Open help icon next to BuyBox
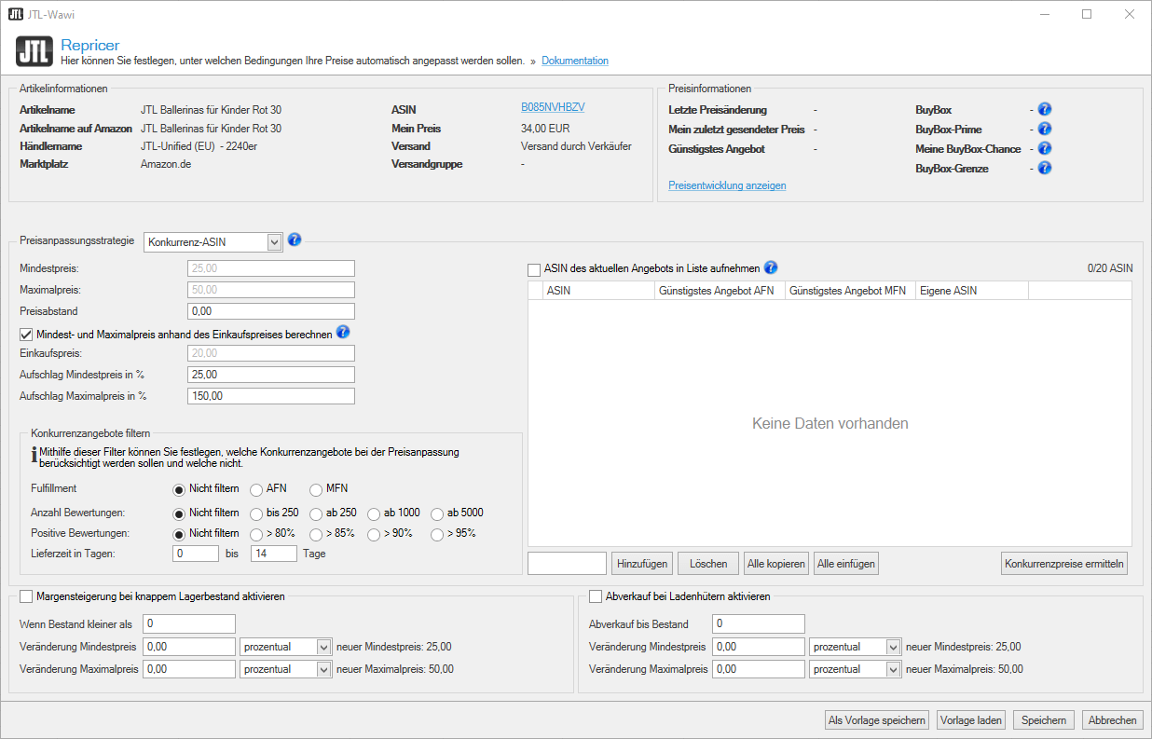This screenshot has height=739, width=1152. (1045, 110)
